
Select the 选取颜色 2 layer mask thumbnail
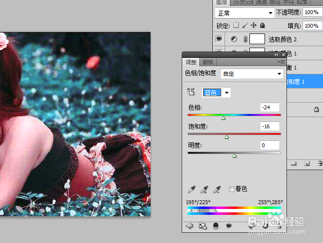257,39
